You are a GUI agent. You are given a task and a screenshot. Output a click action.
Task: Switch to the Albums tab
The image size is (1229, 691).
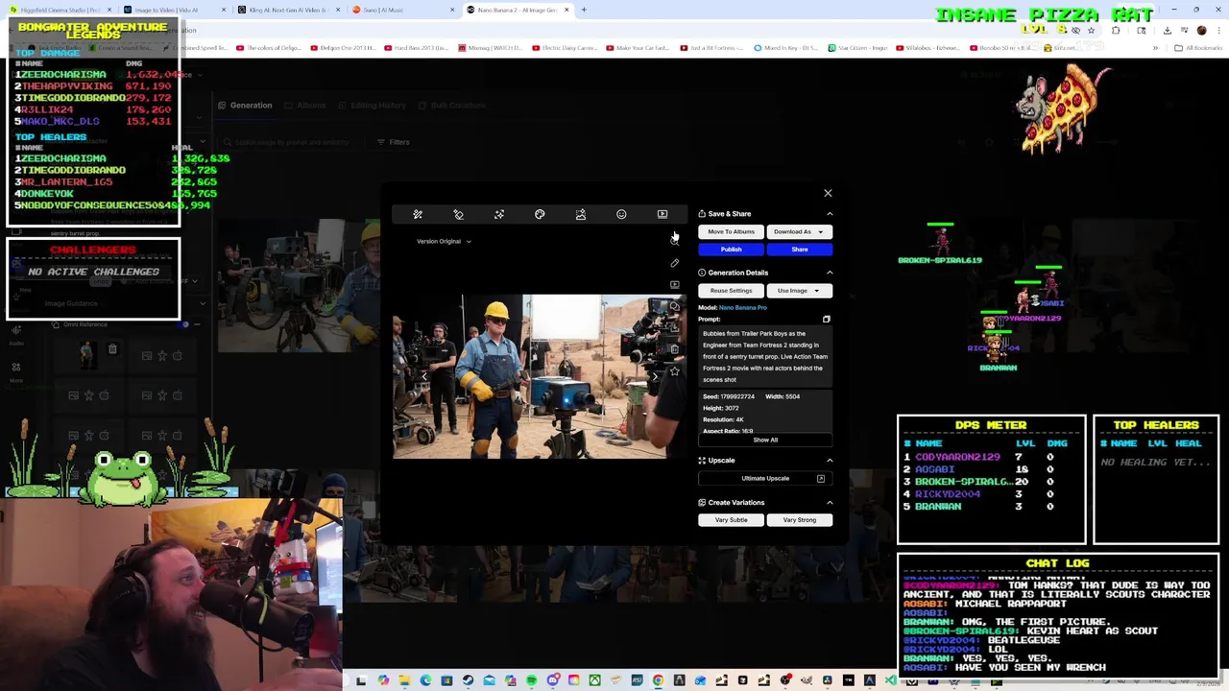305,106
